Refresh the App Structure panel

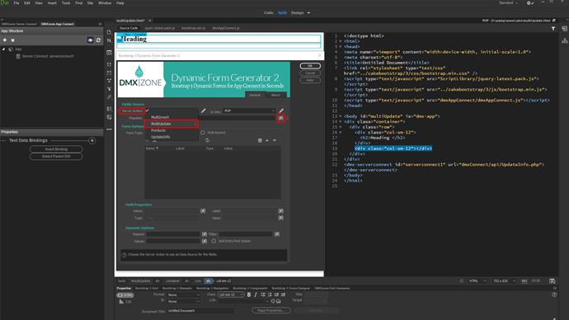click(98, 40)
